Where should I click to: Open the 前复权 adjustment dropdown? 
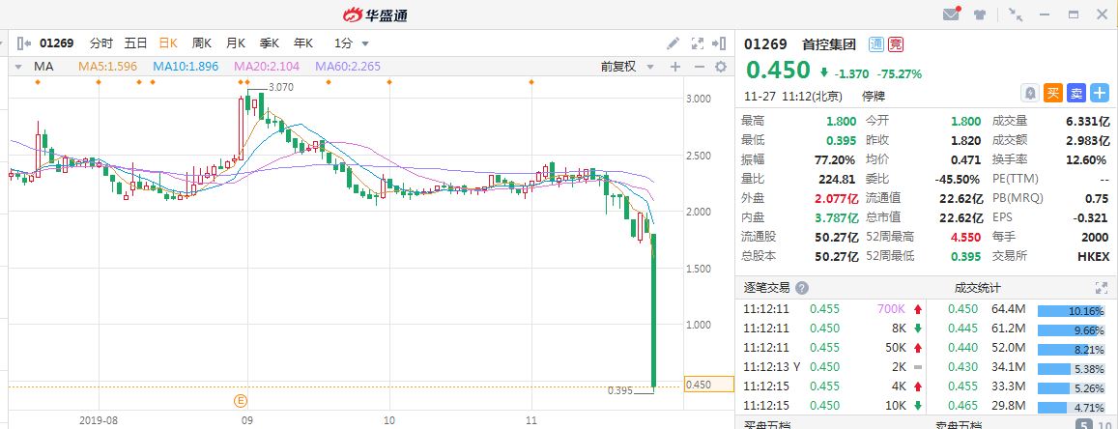point(627,67)
